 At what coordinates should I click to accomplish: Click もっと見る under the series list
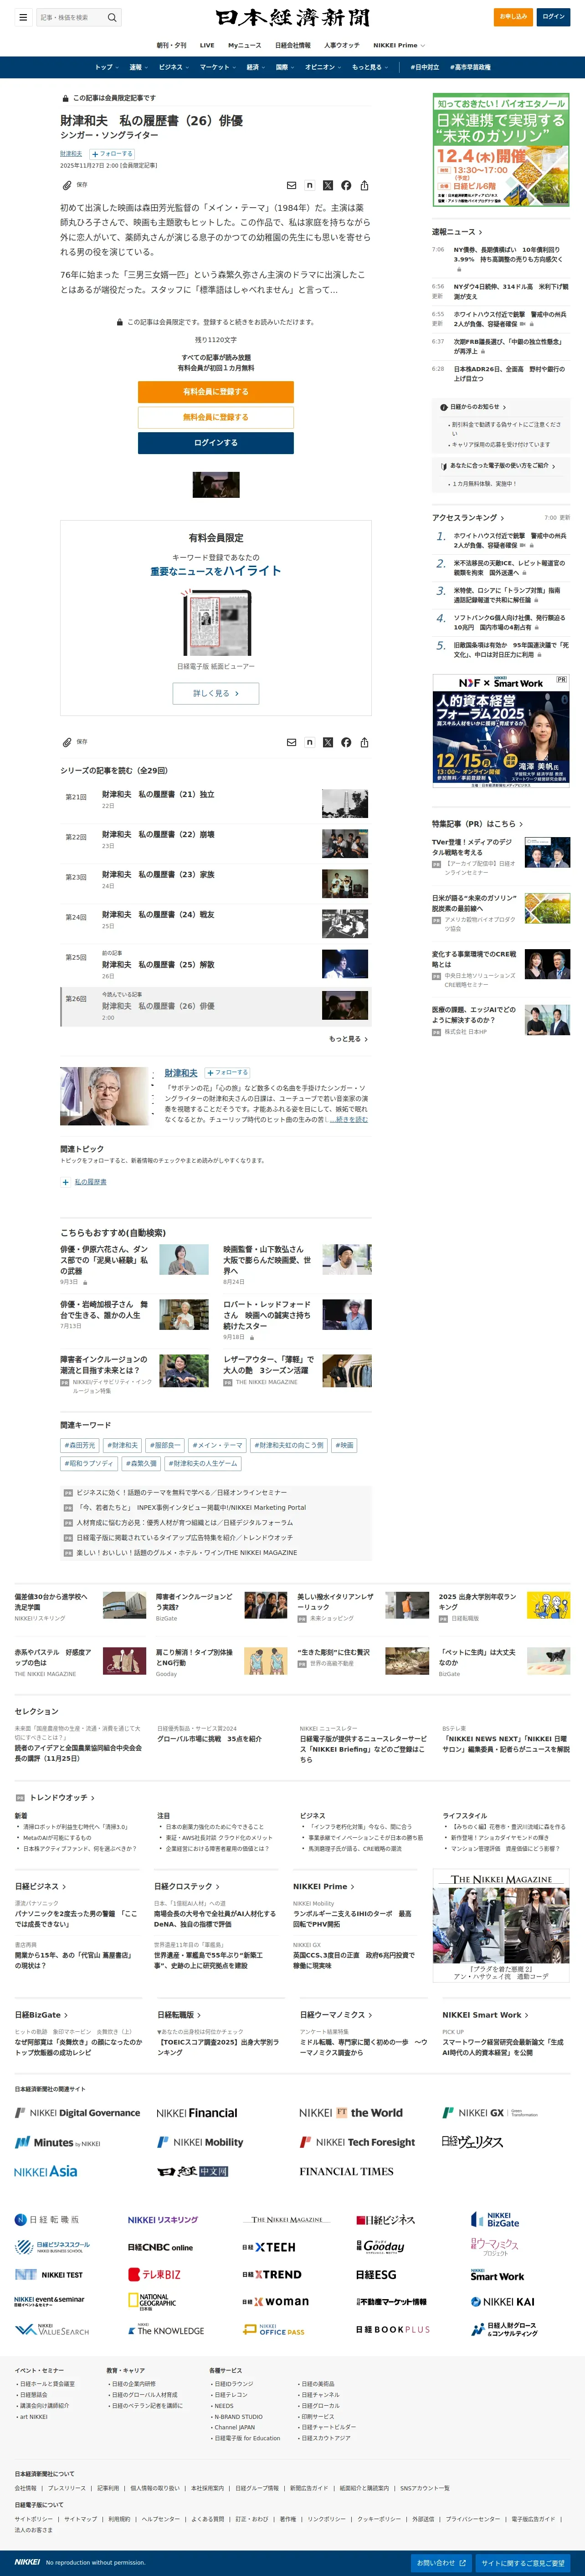pyautogui.click(x=348, y=1039)
